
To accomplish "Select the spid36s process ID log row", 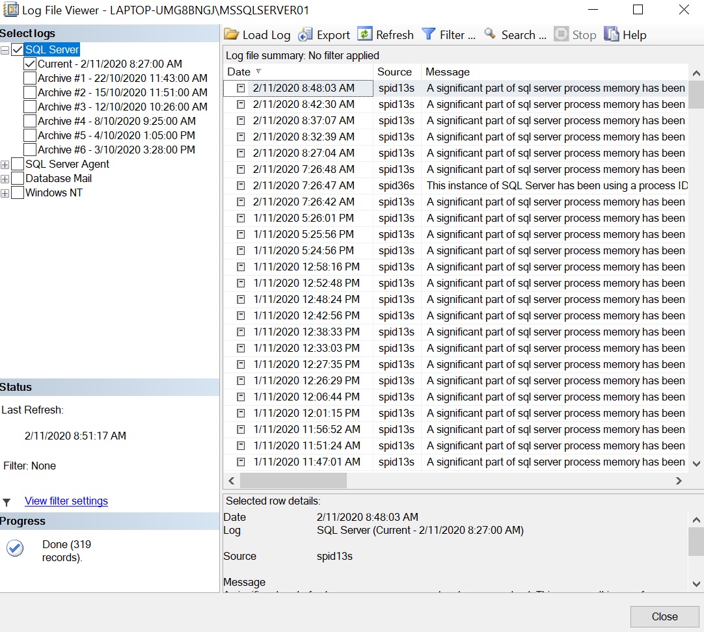I will [x=455, y=186].
